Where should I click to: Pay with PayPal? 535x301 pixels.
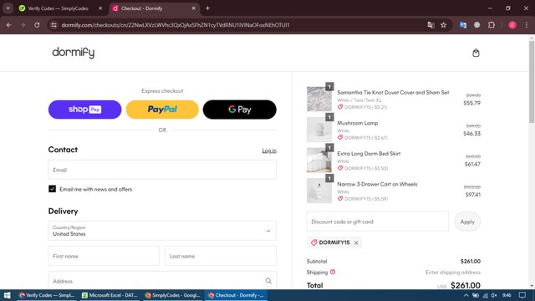pos(162,110)
